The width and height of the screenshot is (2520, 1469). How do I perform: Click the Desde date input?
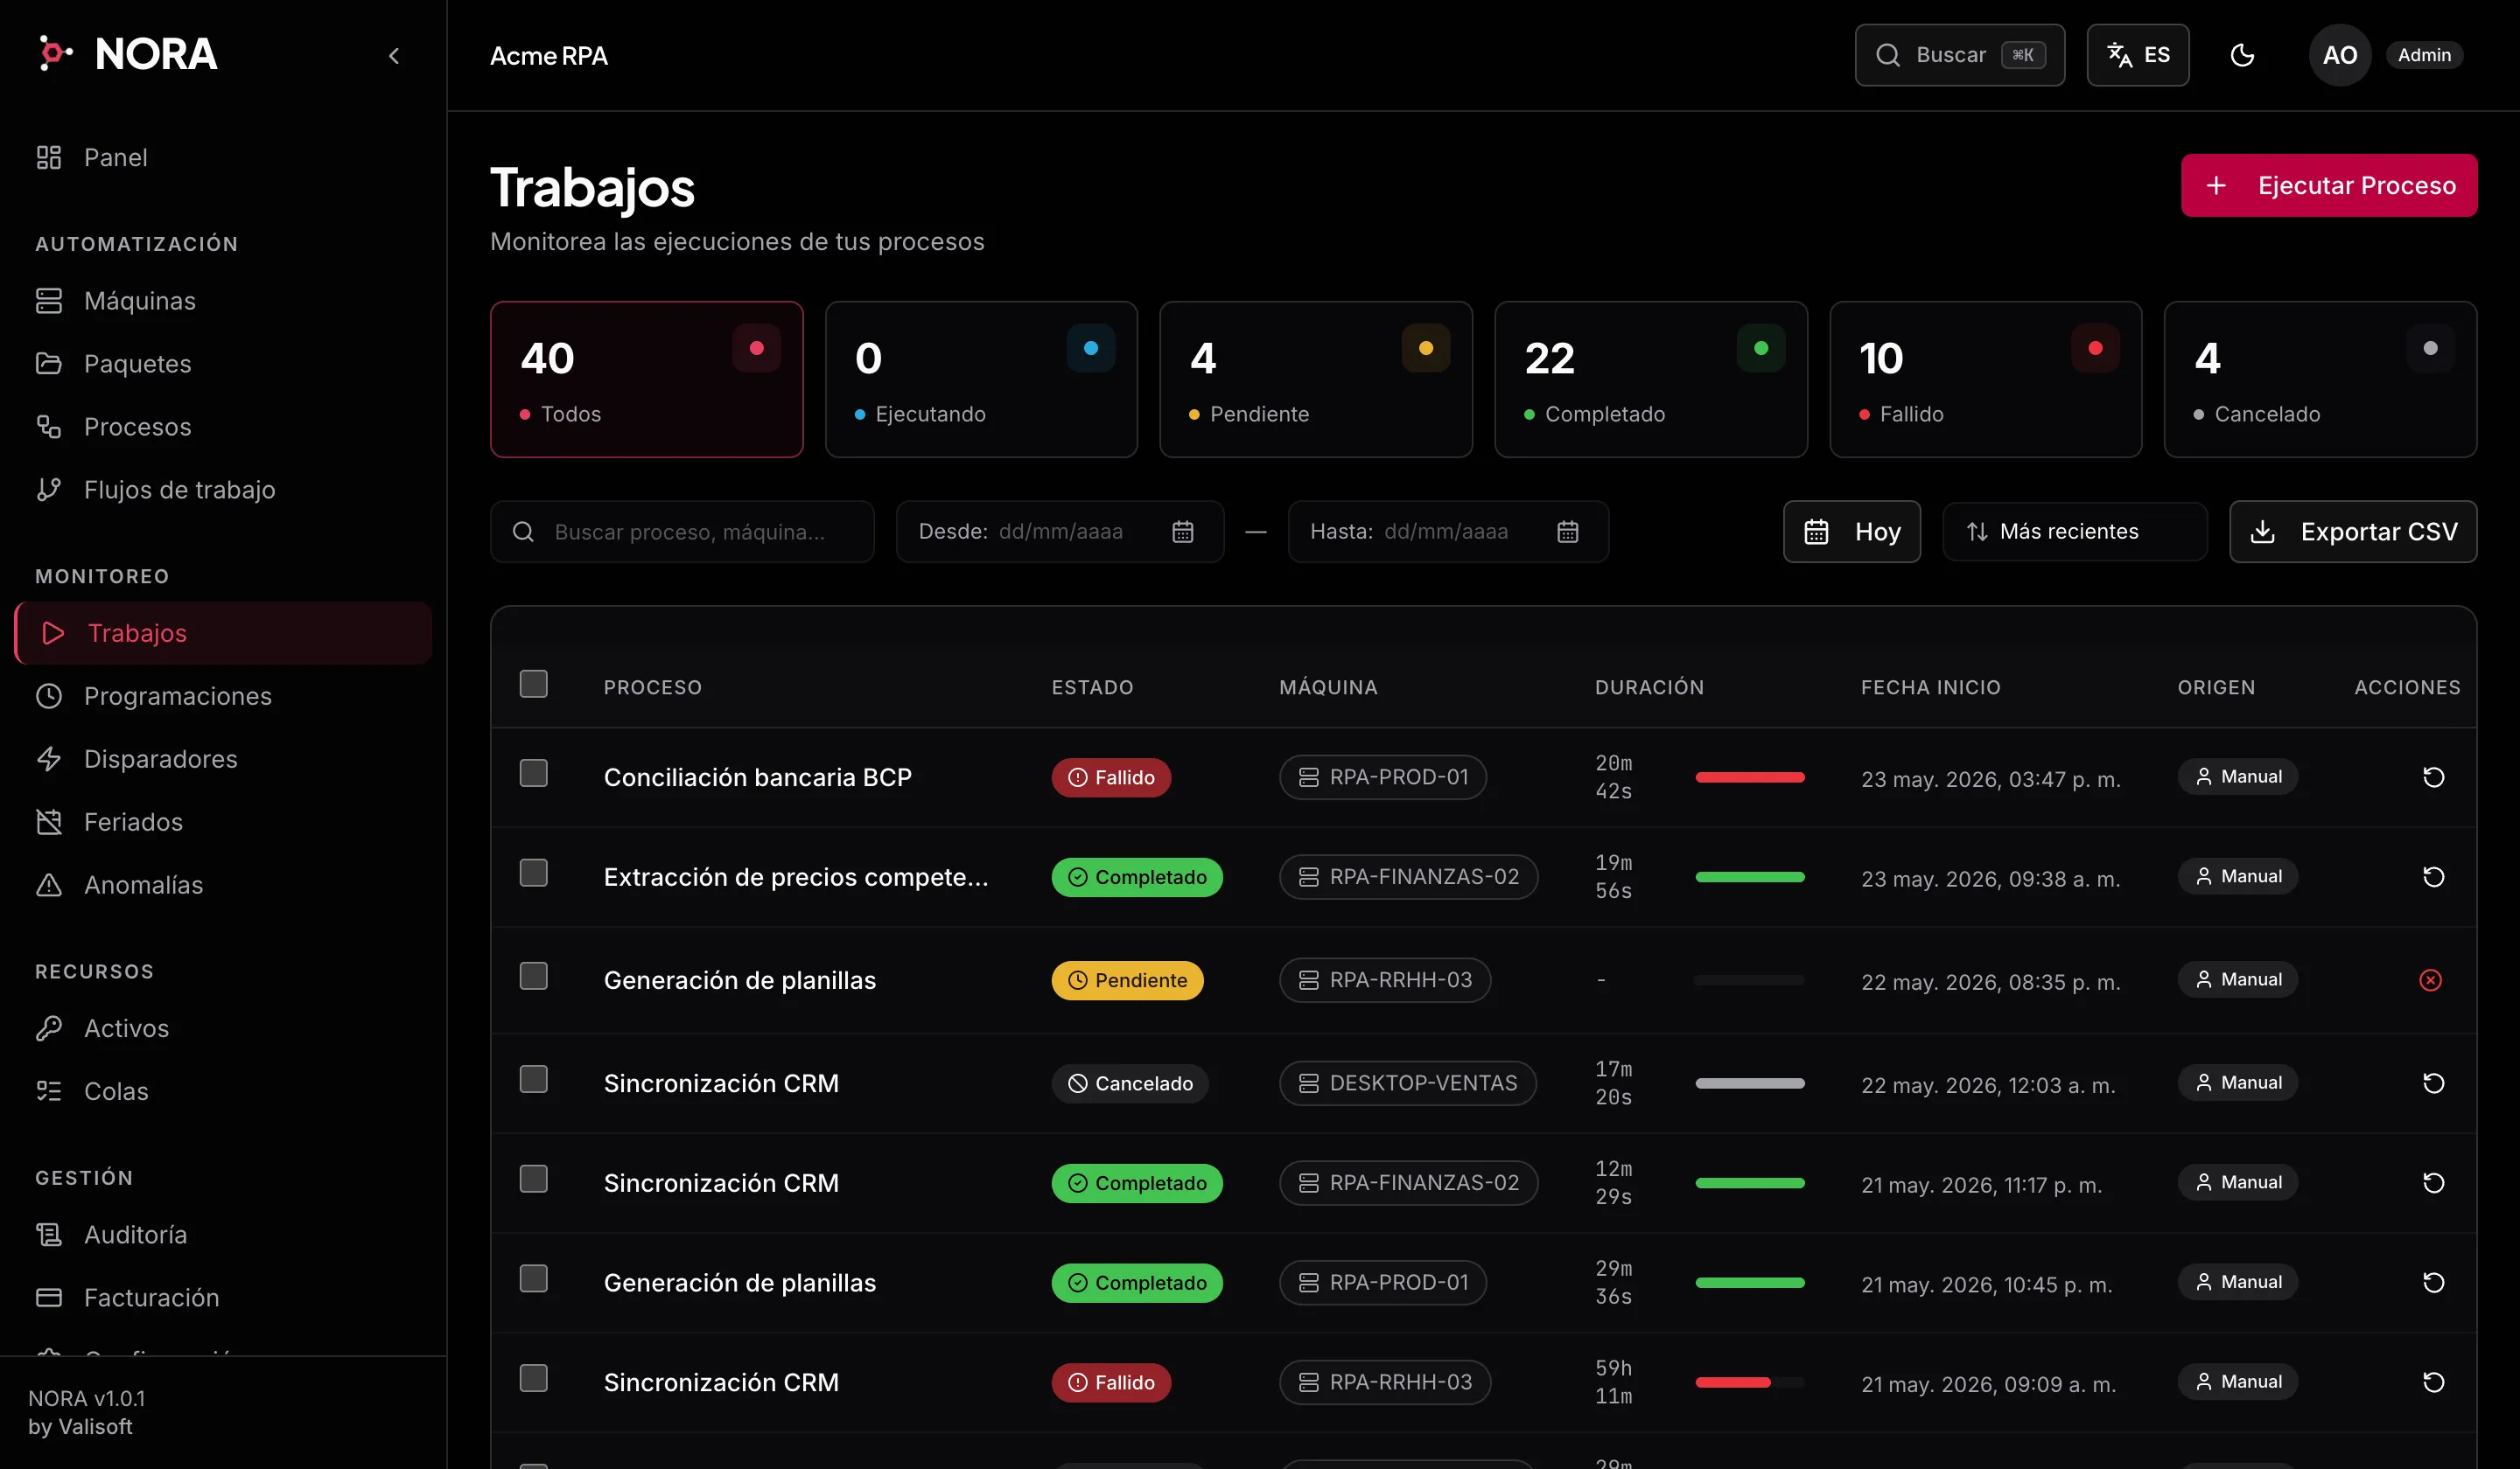click(1060, 532)
